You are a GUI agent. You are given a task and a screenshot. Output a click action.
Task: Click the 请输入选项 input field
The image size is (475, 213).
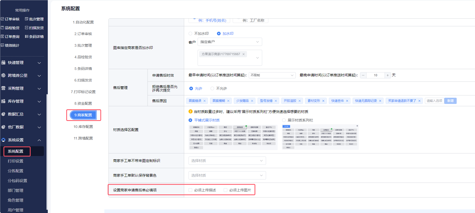point(434,101)
